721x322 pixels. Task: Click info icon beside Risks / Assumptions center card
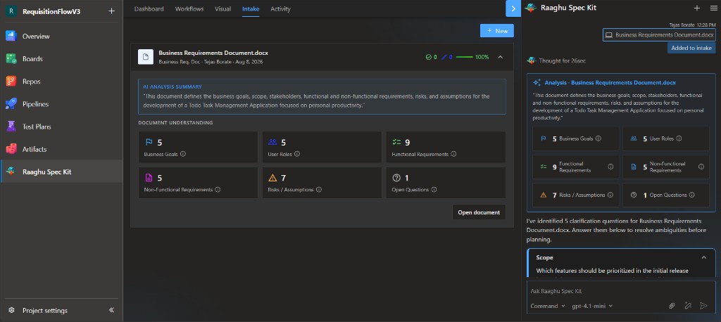point(319,189)
